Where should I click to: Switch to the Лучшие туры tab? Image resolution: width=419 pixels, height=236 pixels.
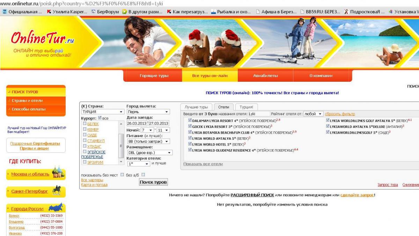tap(196, 107)
